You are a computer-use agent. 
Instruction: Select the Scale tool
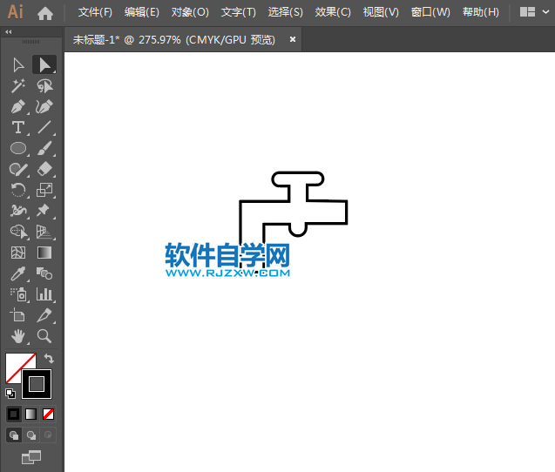[44, 190]
